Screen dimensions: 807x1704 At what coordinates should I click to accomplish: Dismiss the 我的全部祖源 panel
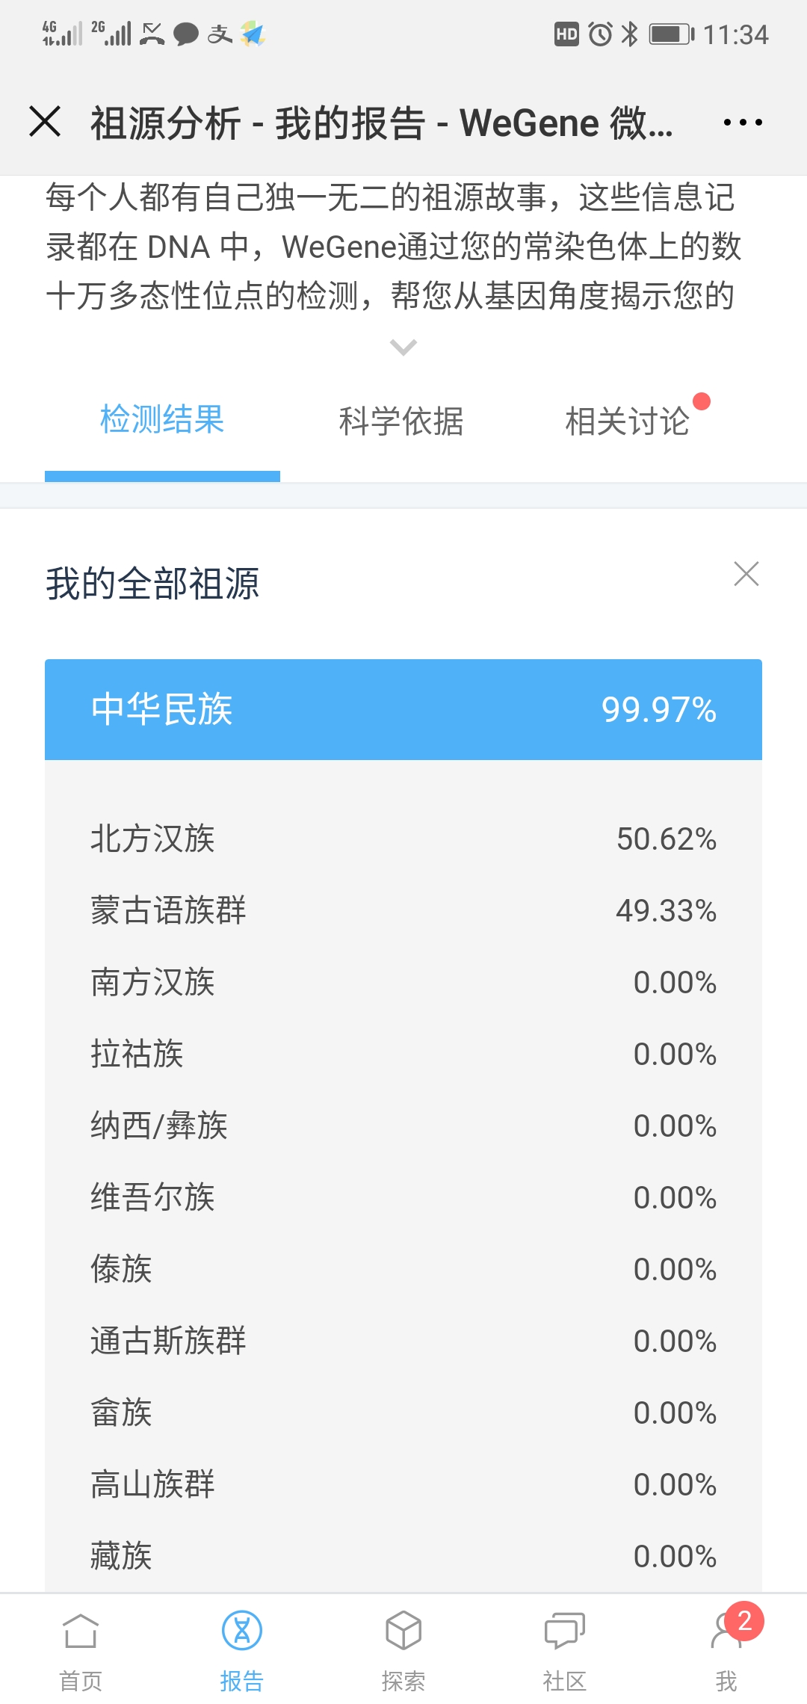(x=746, y=574)
